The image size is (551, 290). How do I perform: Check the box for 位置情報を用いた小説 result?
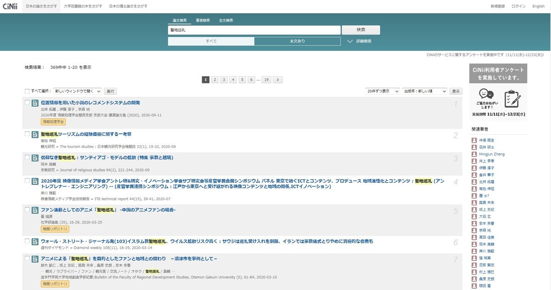coord(27,103)
